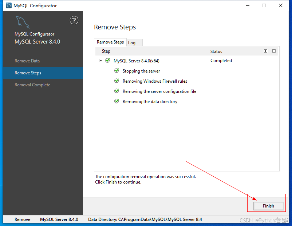Select the 'Stopping the server' step
The width and height of the screenshot is (292, 226).
coord(141,71)
